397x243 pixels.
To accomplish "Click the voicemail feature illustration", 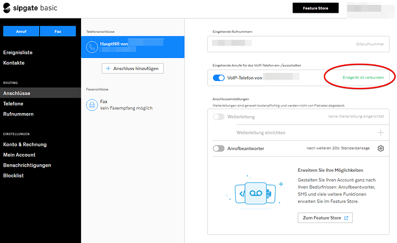I will tap(255, 192).
